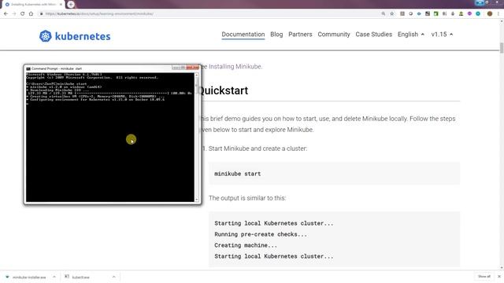This screenshot has height=283, width=504.
Task: Click 'Creating machine...' output line
Action: tap(246, 245)
